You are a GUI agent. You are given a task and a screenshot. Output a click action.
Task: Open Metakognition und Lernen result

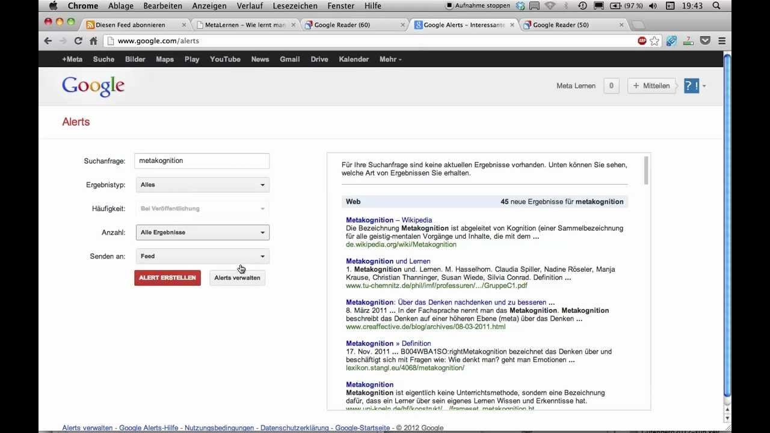[388, 261]
